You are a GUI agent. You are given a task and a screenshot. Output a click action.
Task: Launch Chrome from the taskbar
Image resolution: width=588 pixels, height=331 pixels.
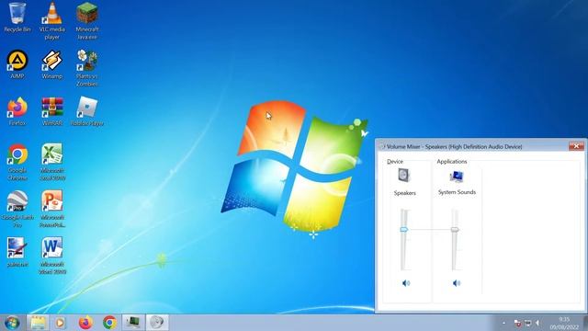point(109,323)
